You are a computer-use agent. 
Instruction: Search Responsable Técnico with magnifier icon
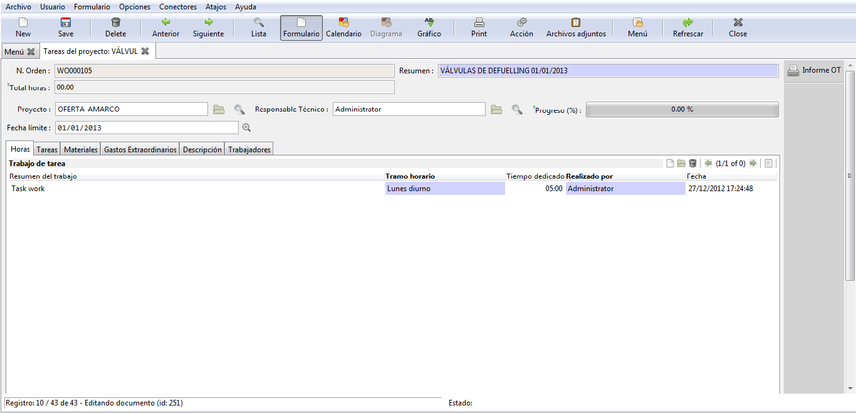(517, 110)
